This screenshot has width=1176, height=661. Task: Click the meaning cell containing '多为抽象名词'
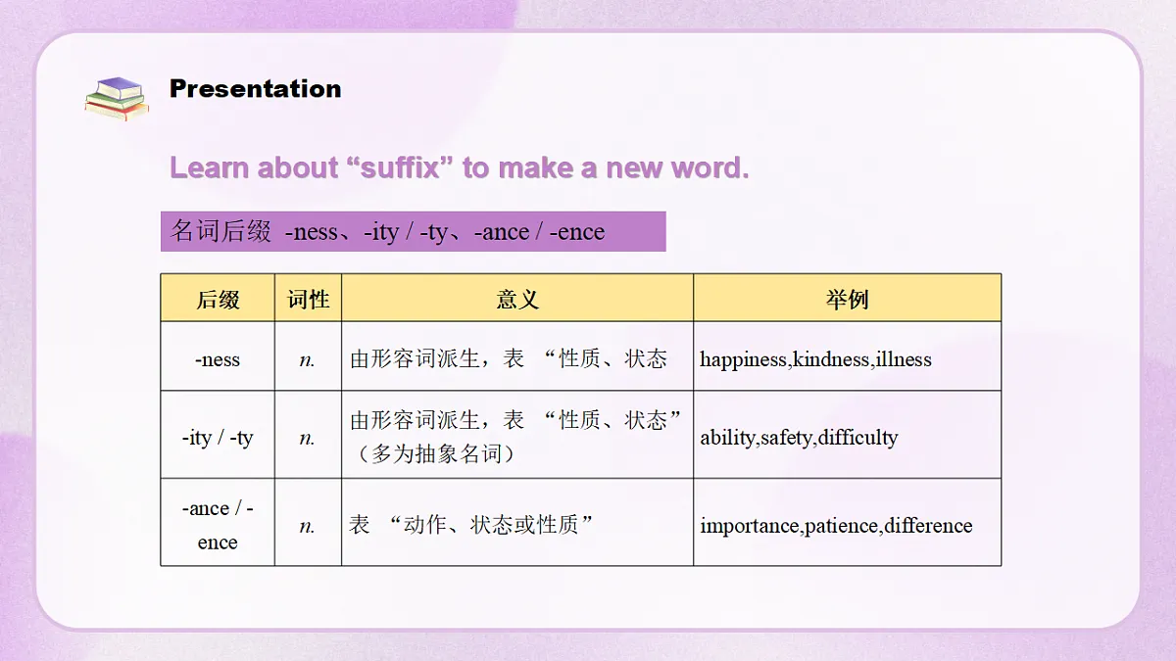[x=517, y=436]
